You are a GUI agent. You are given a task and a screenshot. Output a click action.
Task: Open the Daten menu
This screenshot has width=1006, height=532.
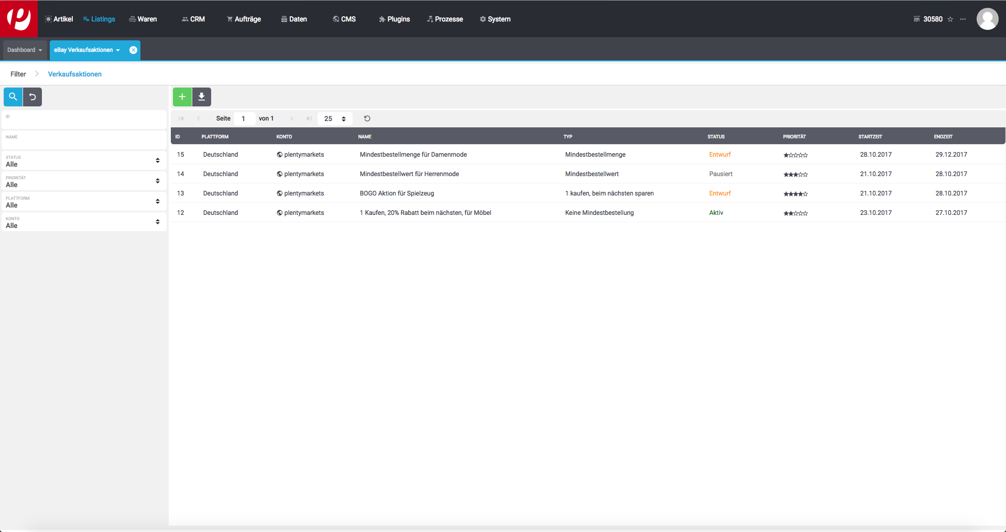pos(294,19)
